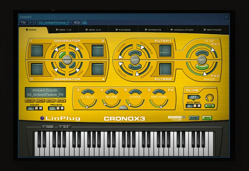
Task: Click Generator 3 CENT dial pointer
Action: tap(56, 70)
